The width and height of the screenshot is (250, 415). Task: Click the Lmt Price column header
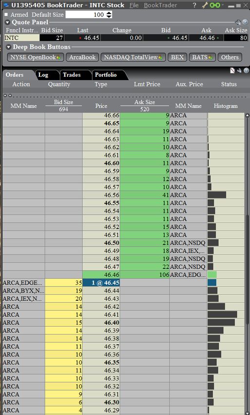(x=147, y=84)
